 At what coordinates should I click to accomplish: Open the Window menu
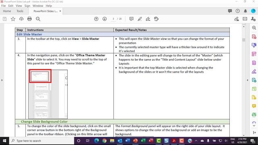[37, 6]
